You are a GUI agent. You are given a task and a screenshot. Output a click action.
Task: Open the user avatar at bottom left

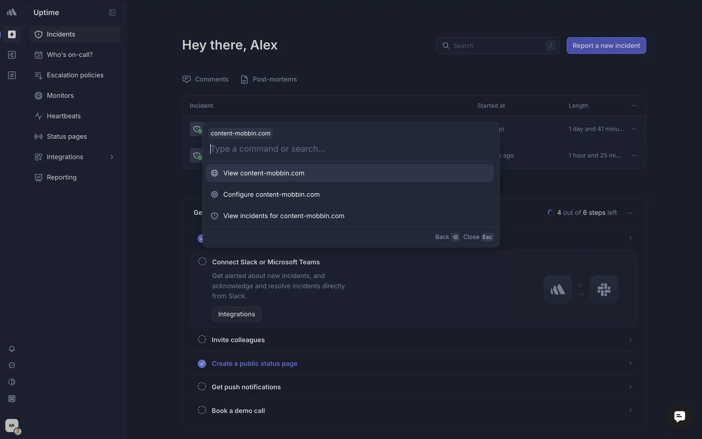click(12, 425)
